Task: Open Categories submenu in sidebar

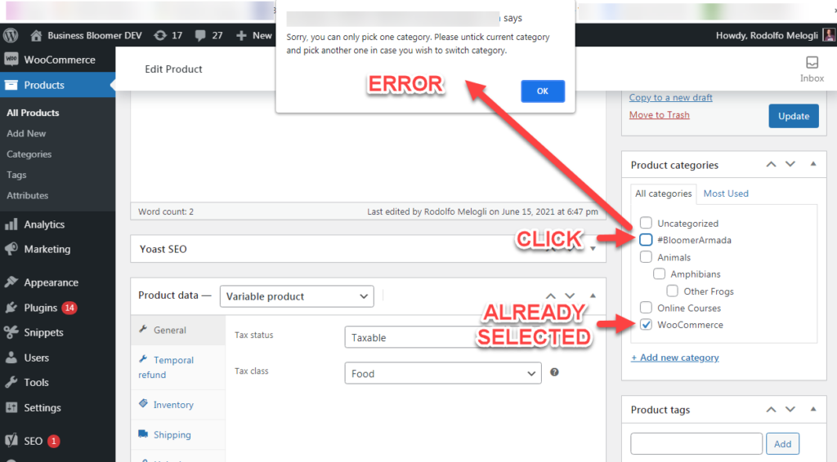Action: tap(29, 154)
